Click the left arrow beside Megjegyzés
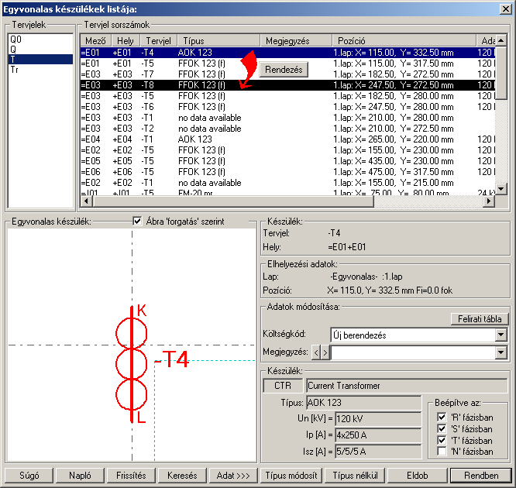Image resolution: width=516 pixels, height=488 pixels. pos(316,352)
